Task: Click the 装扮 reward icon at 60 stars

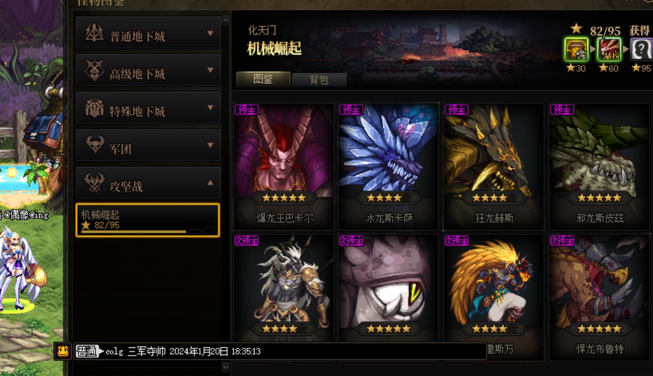Action: pos(608,50)
